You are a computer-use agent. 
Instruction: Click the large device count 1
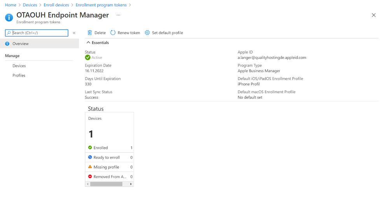[91, 134]
